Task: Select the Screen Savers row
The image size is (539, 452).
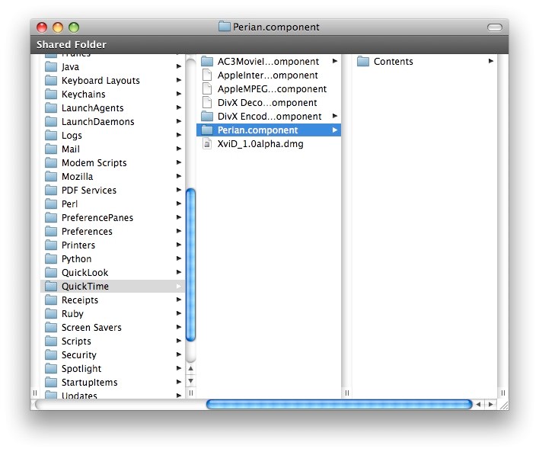Action: click(113, 328)
